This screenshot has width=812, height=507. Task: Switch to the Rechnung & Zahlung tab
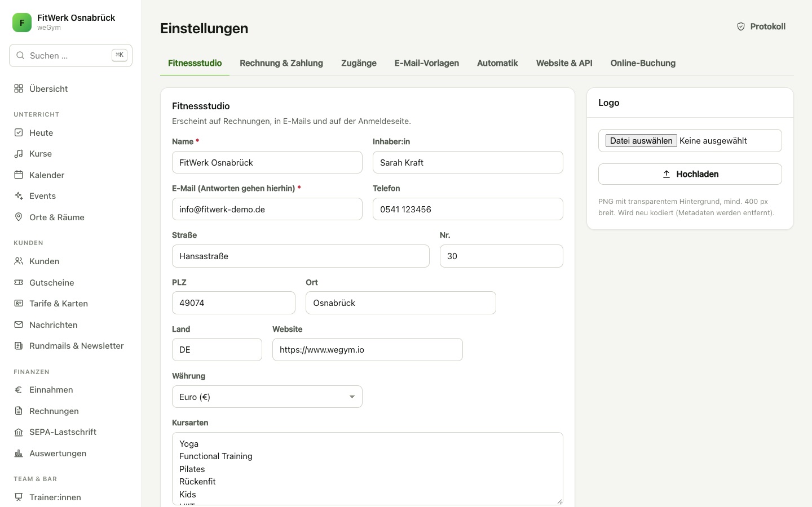point(281,63)
